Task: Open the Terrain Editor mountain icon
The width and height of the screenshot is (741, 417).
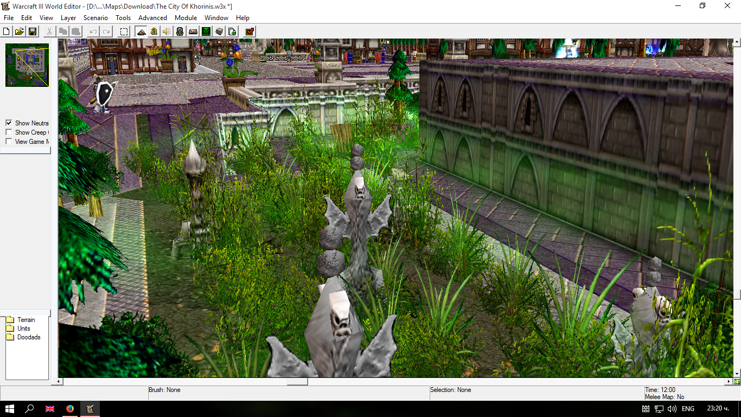Action: 141,31
